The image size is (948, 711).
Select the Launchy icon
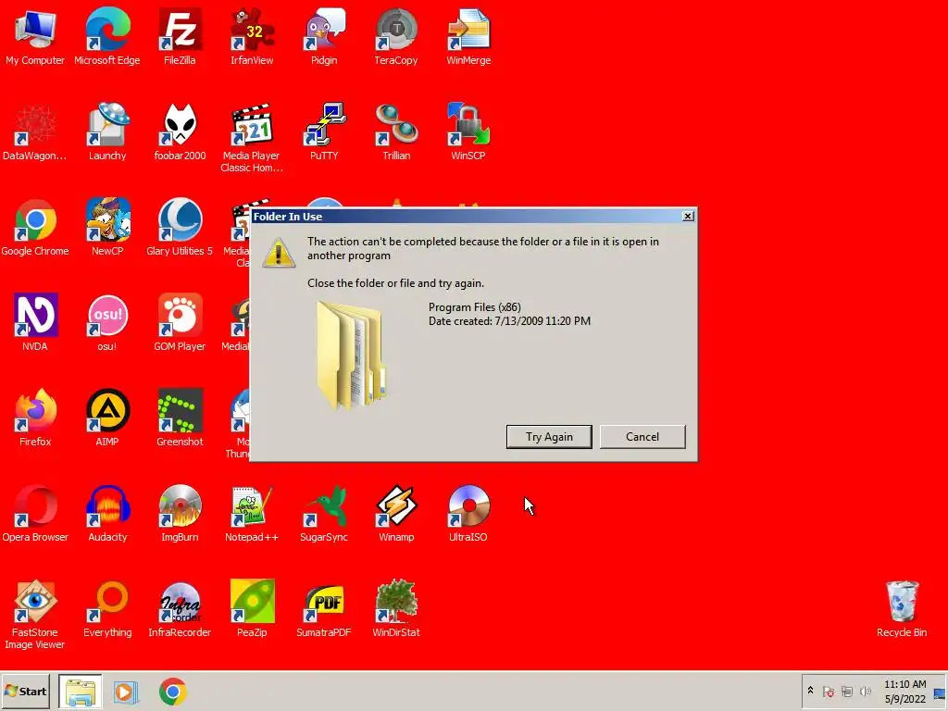point(107,132)
